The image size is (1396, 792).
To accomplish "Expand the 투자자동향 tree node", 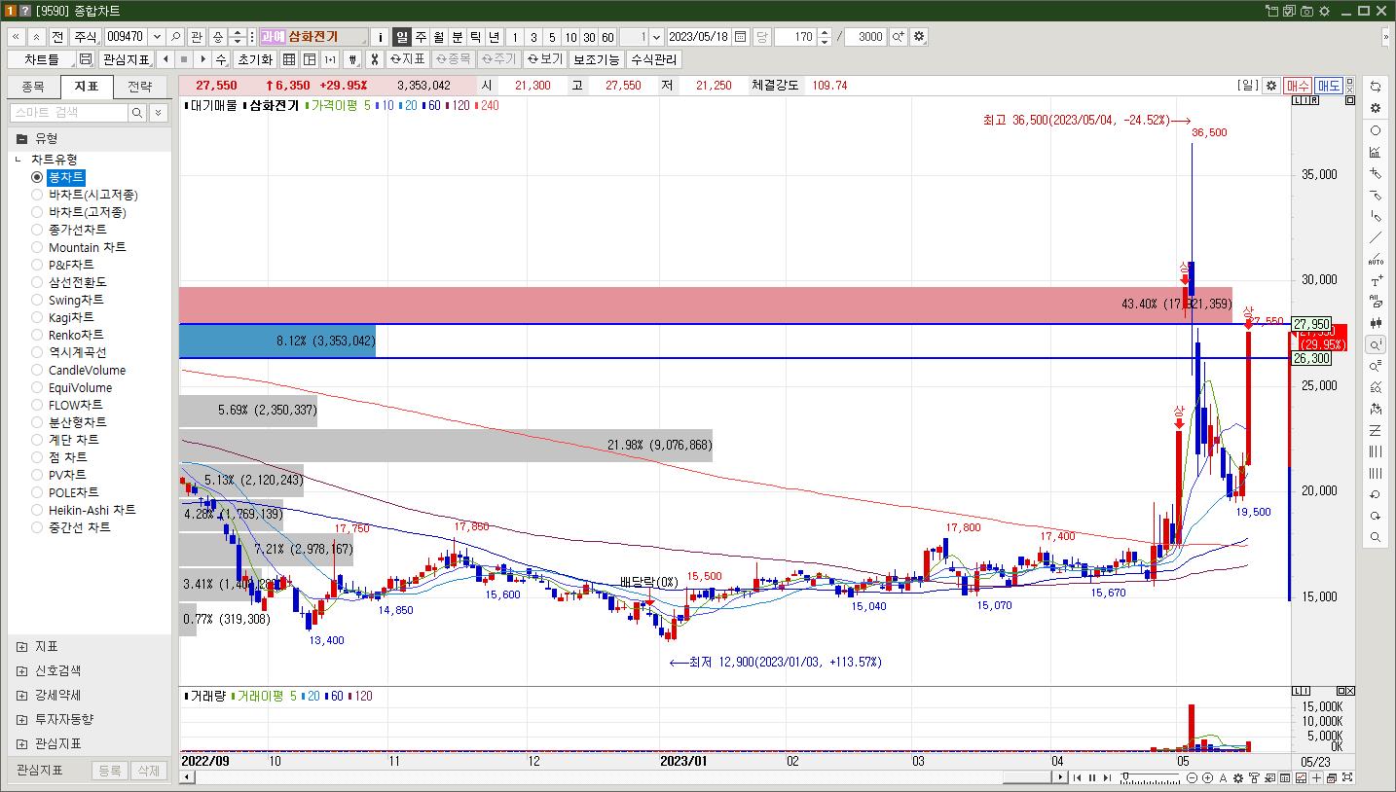I will (22, 719).
